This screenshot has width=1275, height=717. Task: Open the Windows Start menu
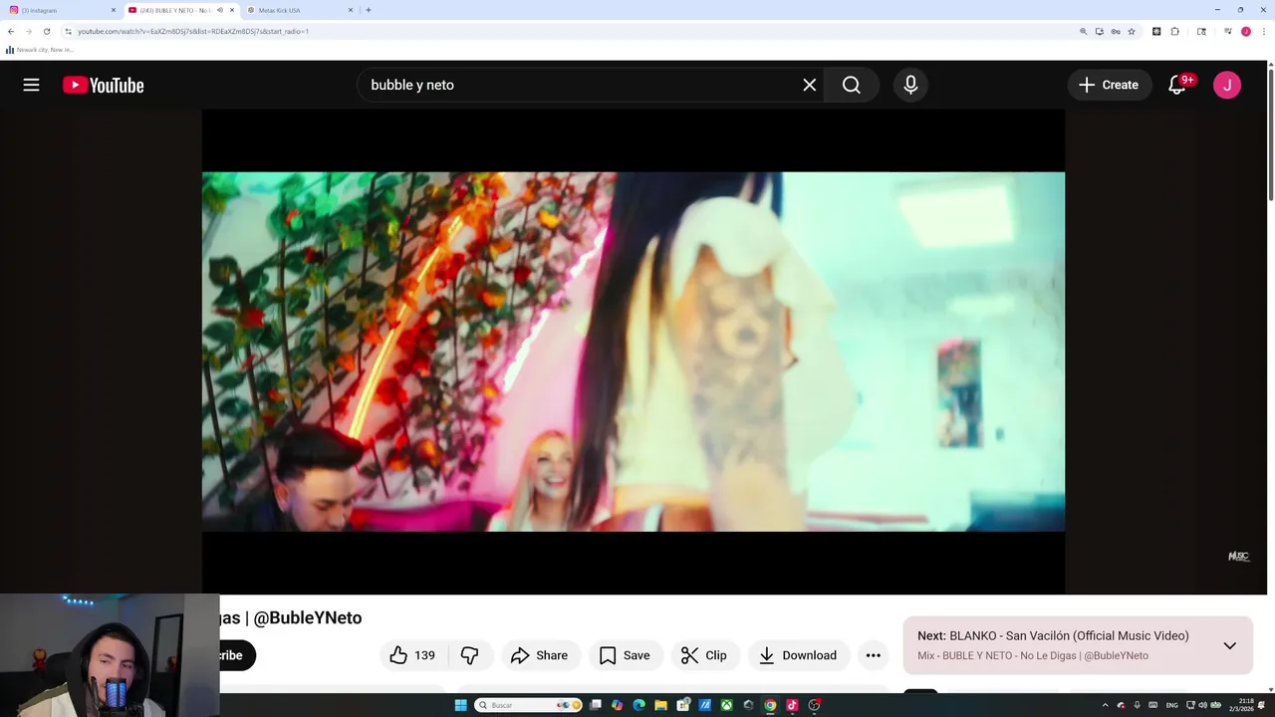click(x=460, y=705)
